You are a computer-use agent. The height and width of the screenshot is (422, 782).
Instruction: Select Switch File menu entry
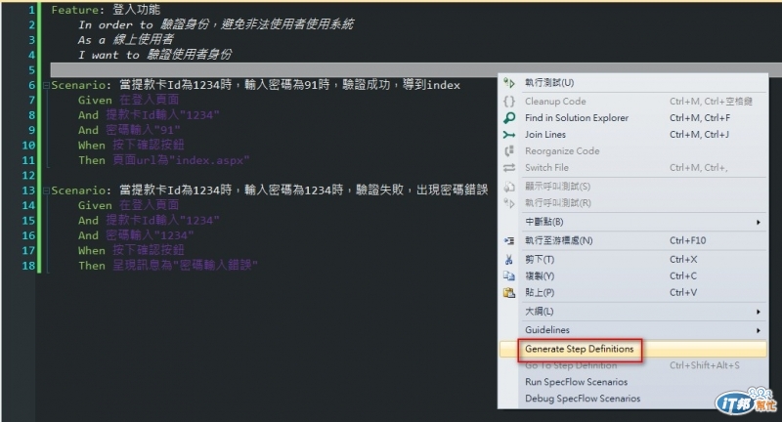[632, 168]
